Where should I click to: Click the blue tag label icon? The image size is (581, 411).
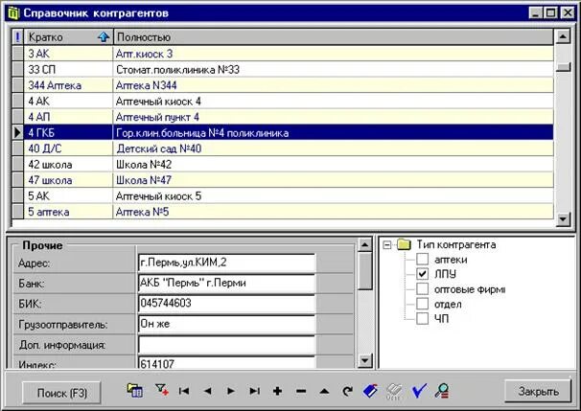tap(370, 391)
